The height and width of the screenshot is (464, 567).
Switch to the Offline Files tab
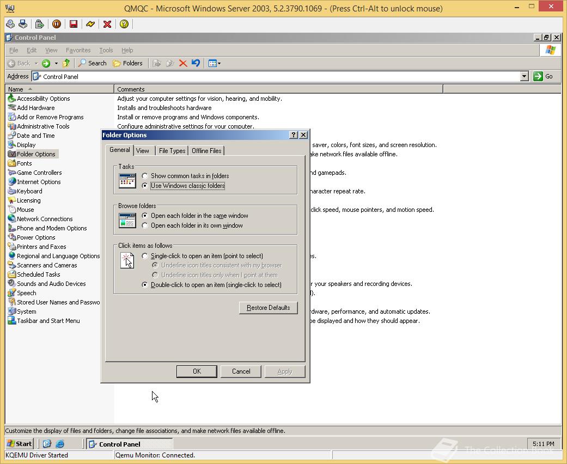click(x=206, y=151)
